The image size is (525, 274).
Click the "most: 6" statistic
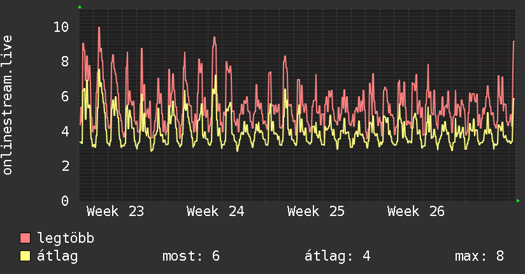click(191, 256)
